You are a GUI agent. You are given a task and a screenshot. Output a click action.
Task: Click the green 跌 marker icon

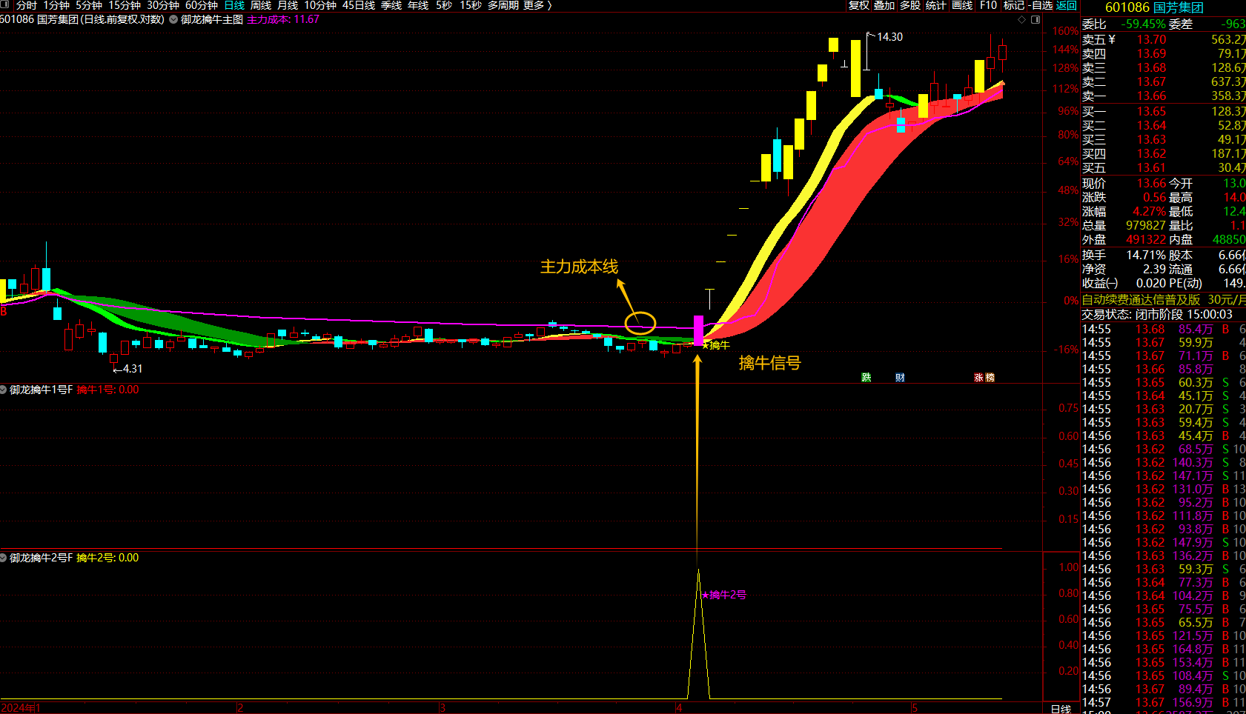866,378
